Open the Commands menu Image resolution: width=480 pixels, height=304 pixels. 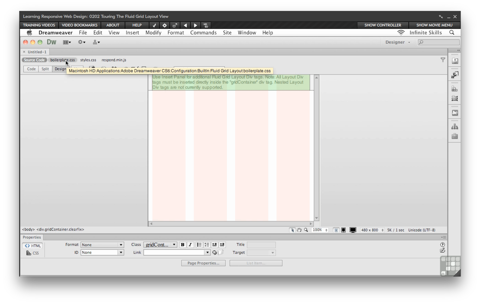coord(204,33)
